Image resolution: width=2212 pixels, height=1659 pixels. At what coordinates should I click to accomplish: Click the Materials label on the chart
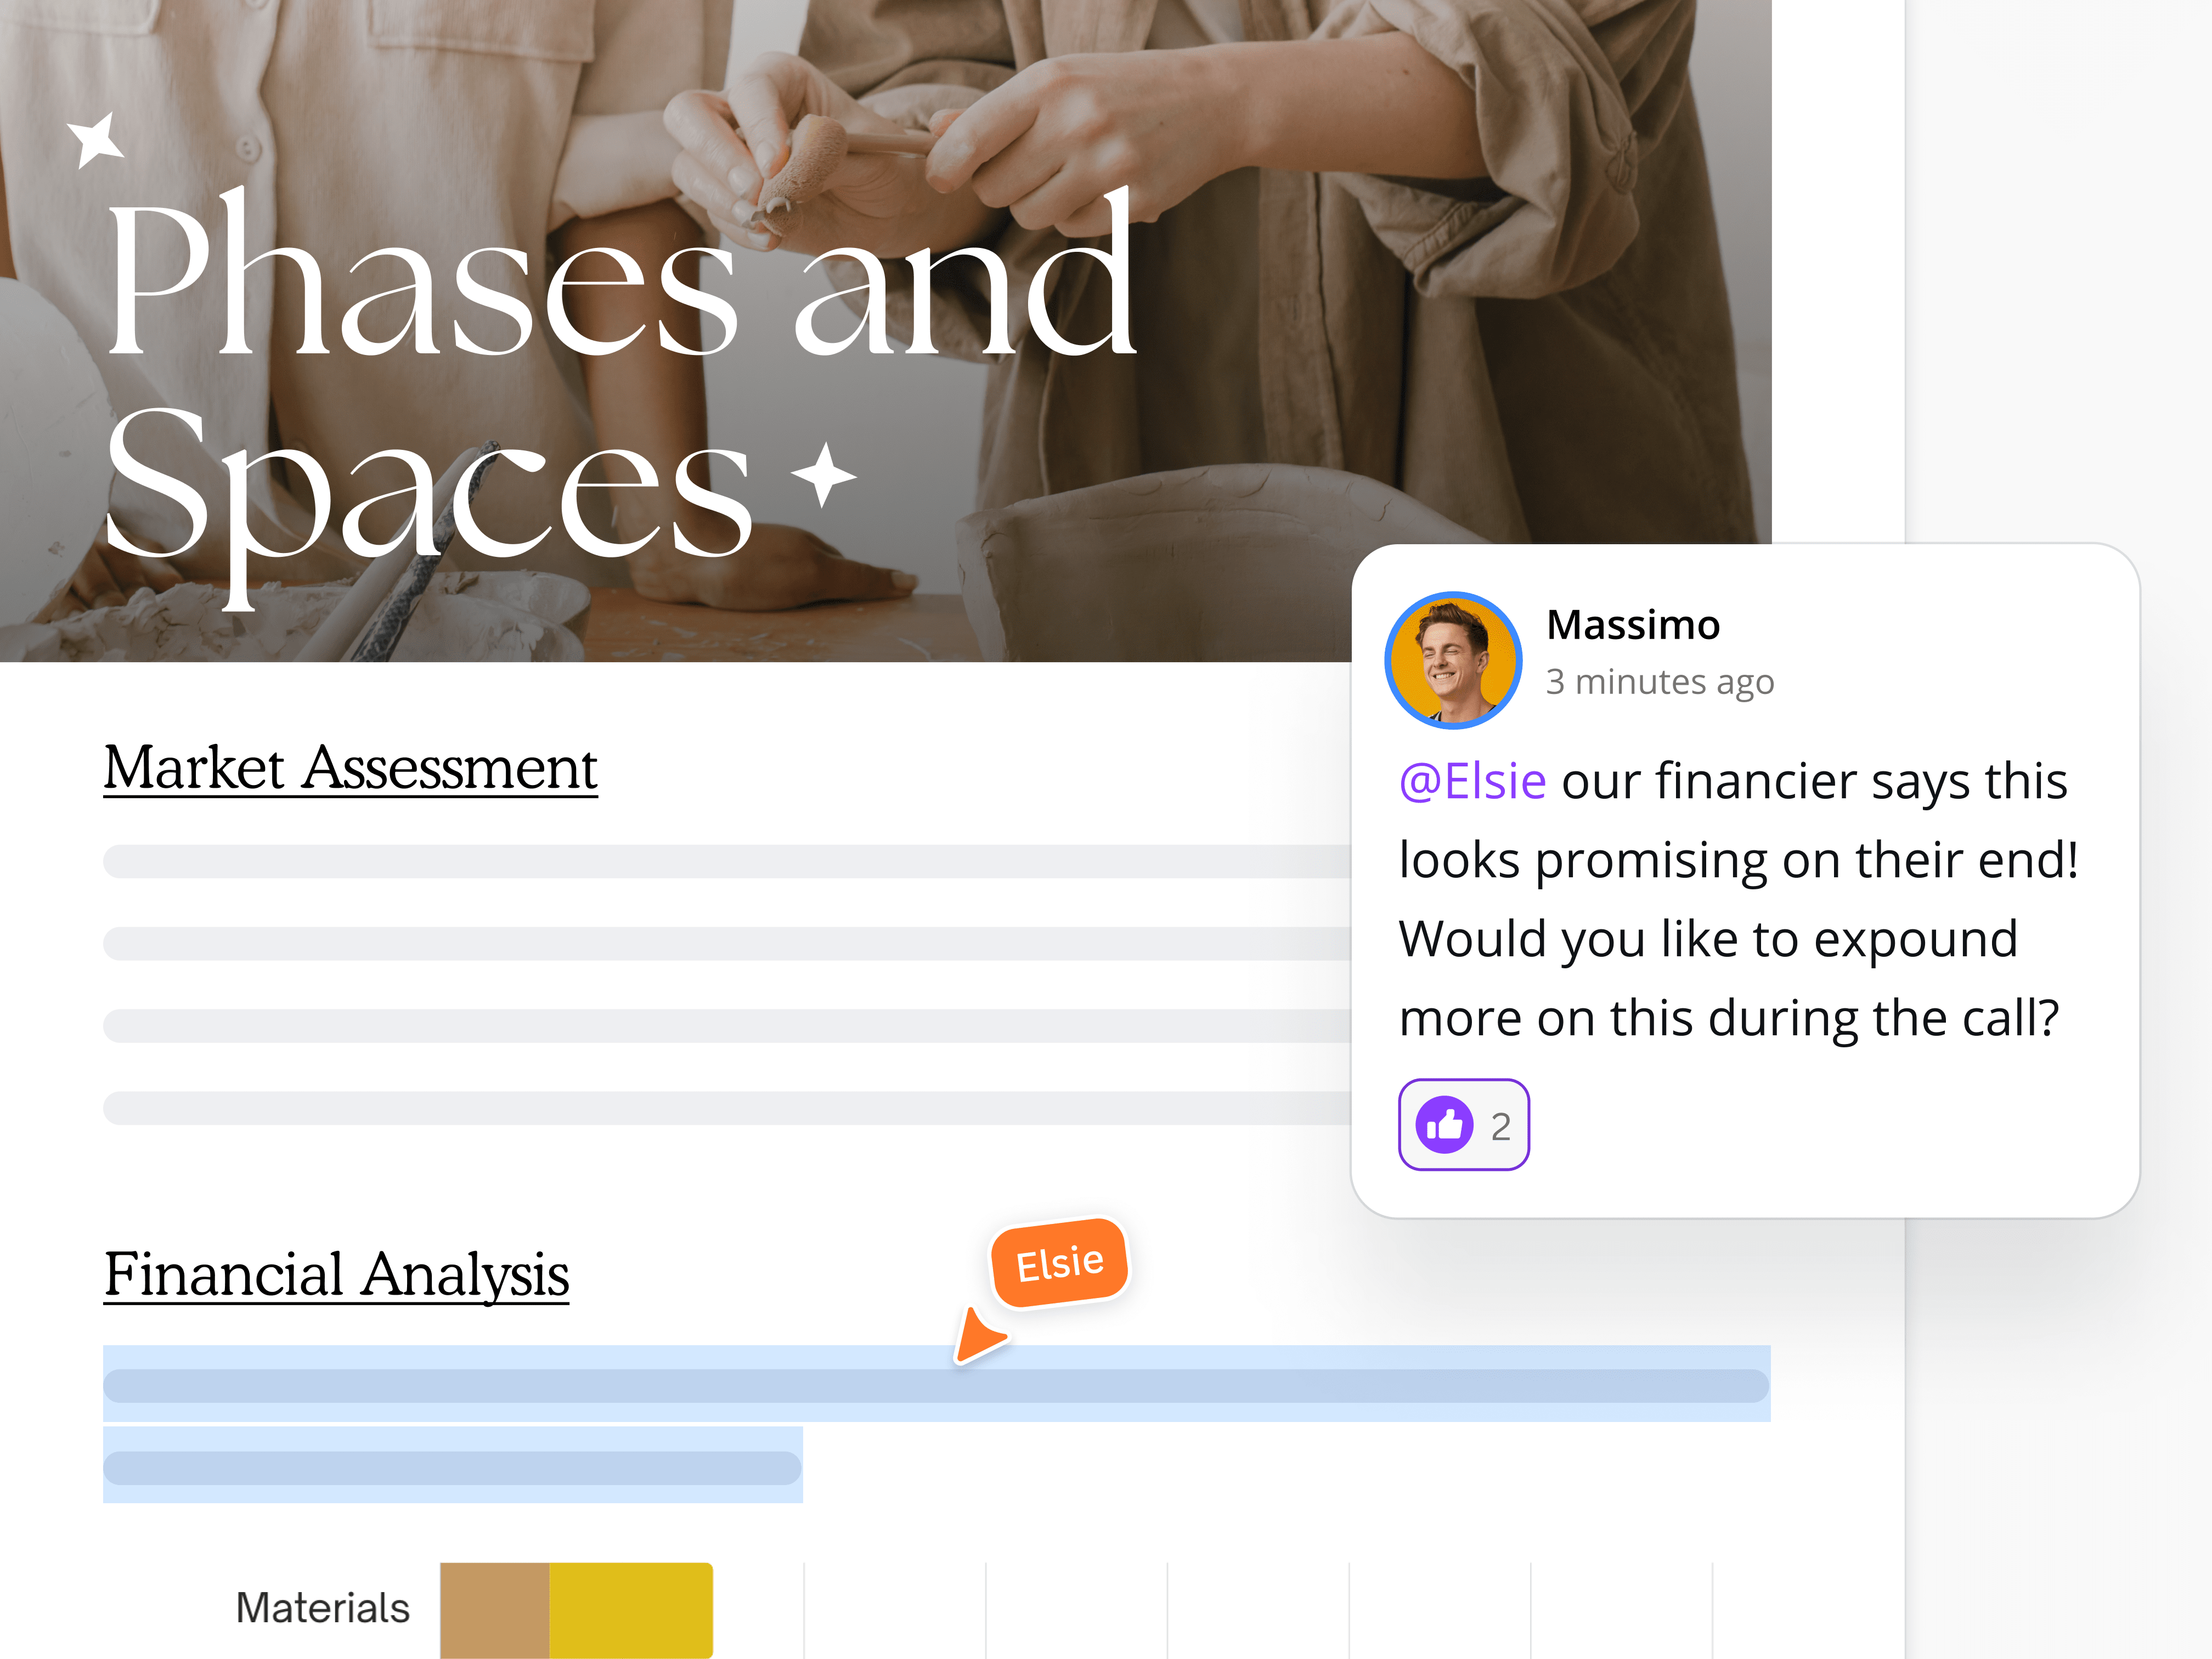tap(322, 1608)
